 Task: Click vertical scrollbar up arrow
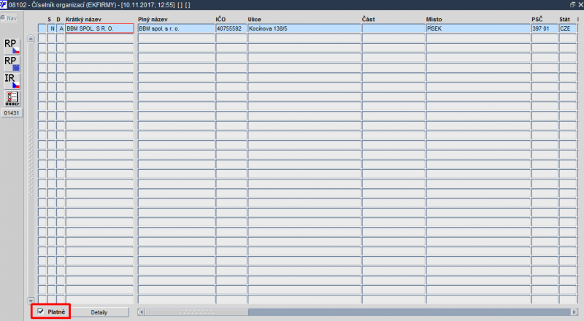31,39
